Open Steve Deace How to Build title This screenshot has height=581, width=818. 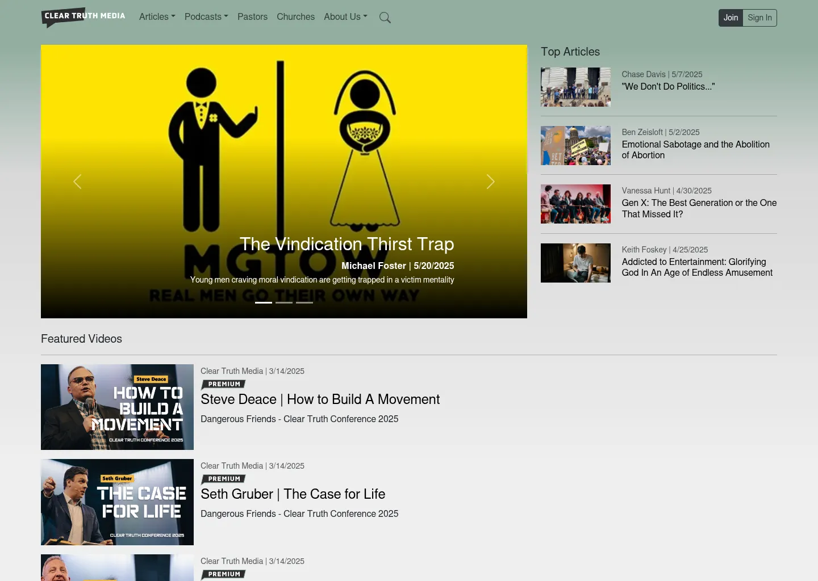click(x=320, y=399)
